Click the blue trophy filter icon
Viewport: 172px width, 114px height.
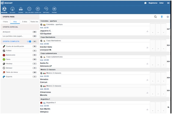pos(162,17)
